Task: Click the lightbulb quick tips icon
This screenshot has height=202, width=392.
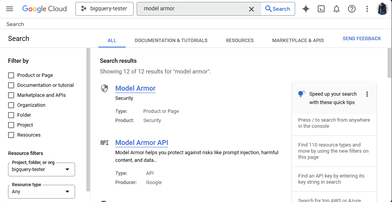Action: (302, 94)
